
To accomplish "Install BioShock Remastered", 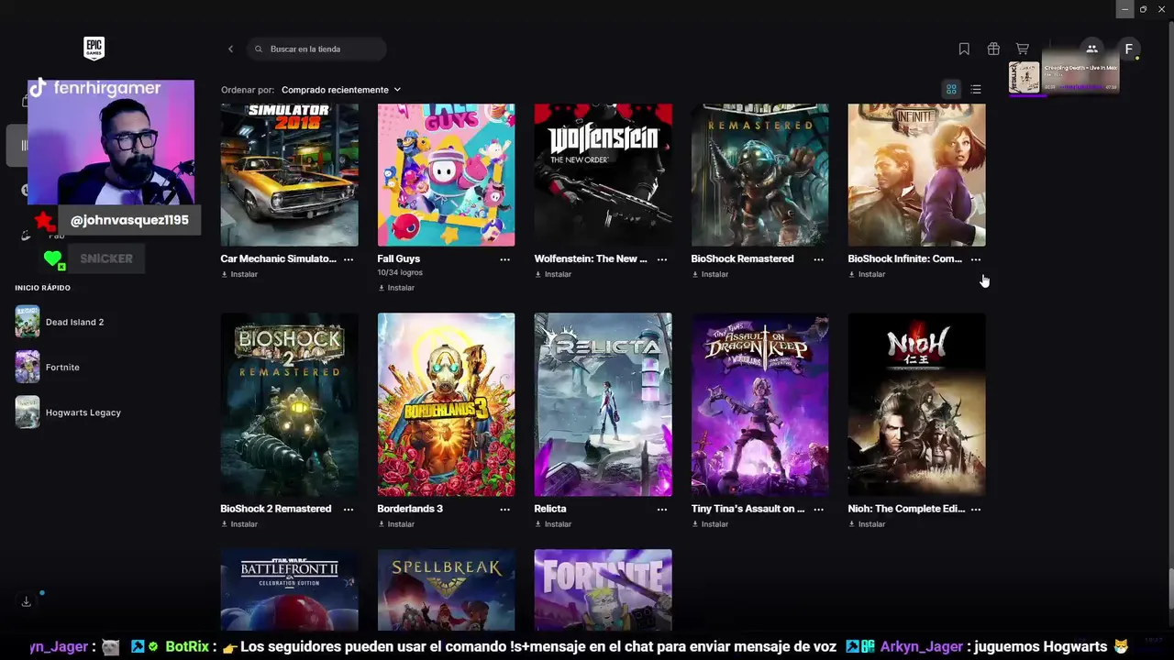I will click(710, 274).
